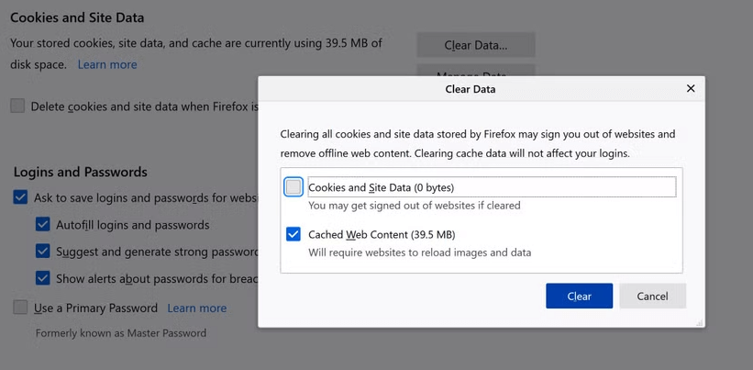Toggle Show alerts about passwords checkbox
This screenshot has height=370, width=753.
tap(42, 277)
